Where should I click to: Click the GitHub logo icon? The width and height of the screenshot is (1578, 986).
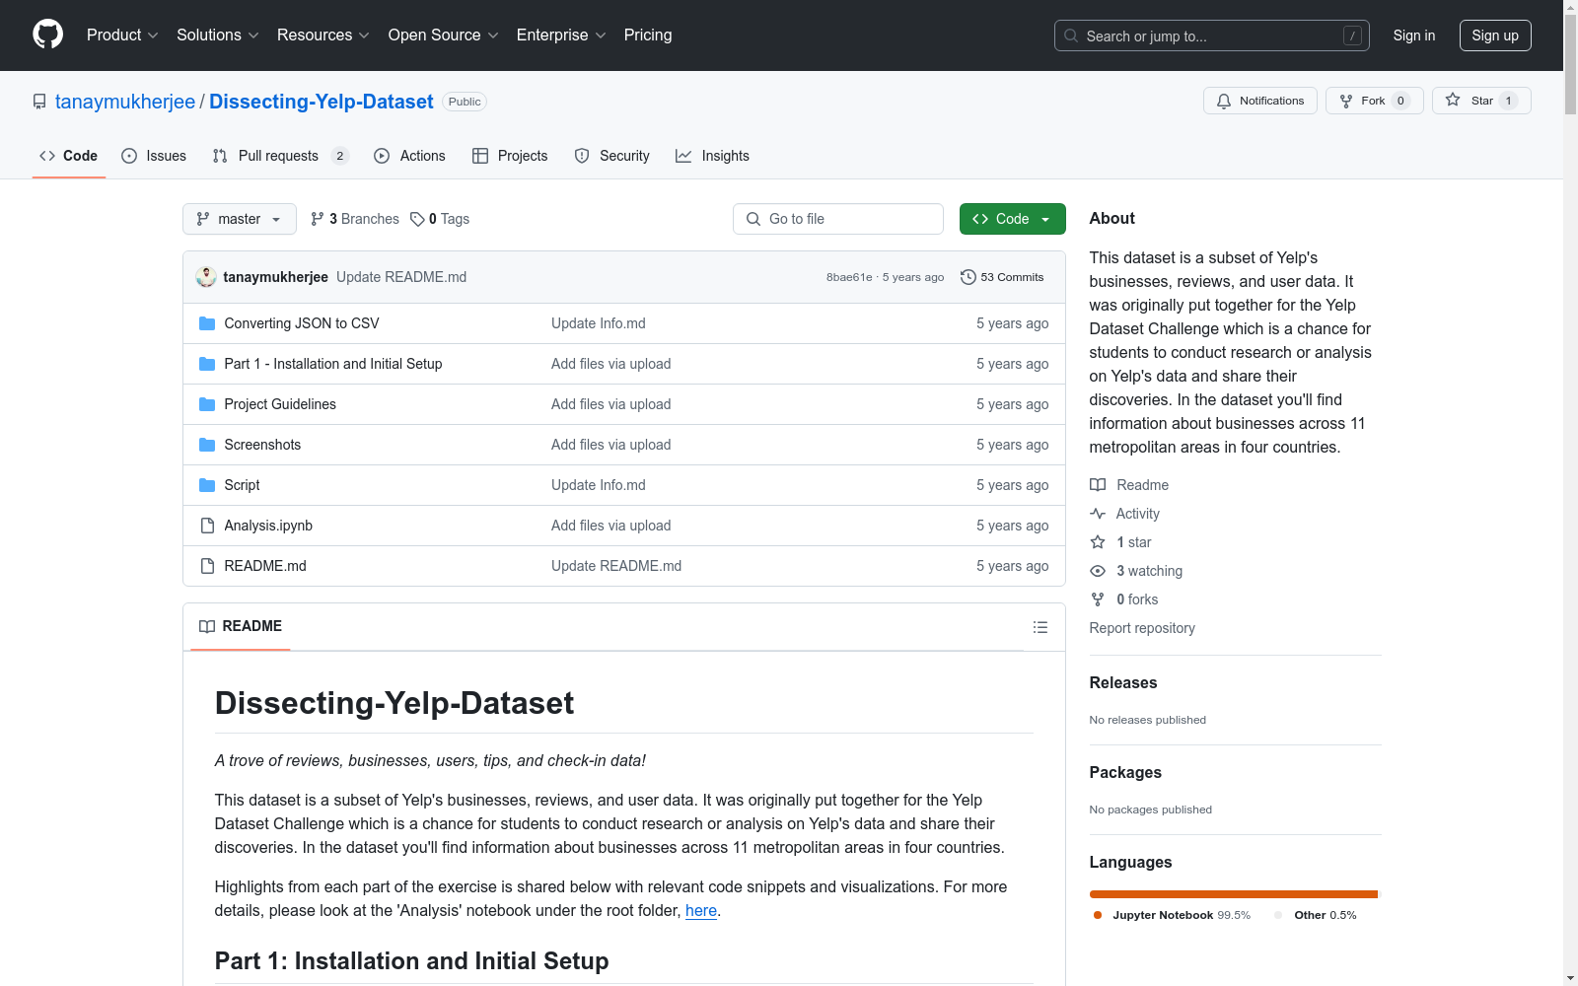pyautogui.click(x=47, y=35)
